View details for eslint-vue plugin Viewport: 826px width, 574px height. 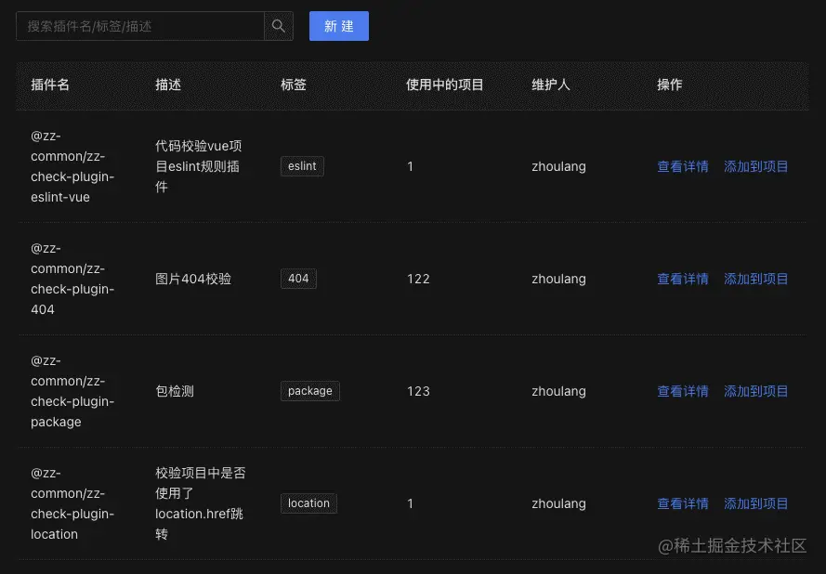coord(683,166)
